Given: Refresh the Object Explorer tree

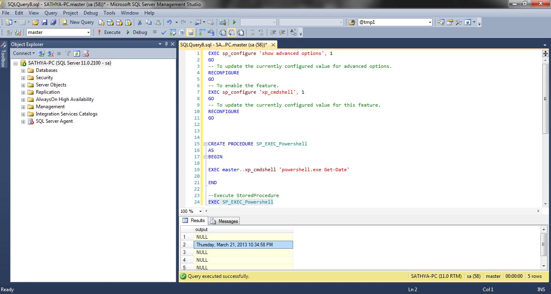Looking at the screenshot, I should point(77,53).
